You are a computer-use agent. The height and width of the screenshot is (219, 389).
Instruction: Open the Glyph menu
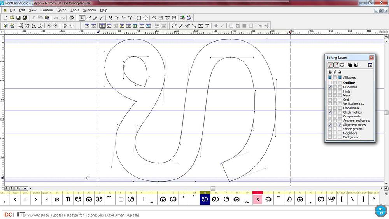tap(62, 10)
